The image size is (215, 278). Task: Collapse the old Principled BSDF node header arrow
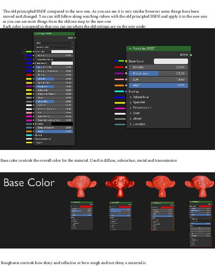pyautogui.click(x=36, y=34)
